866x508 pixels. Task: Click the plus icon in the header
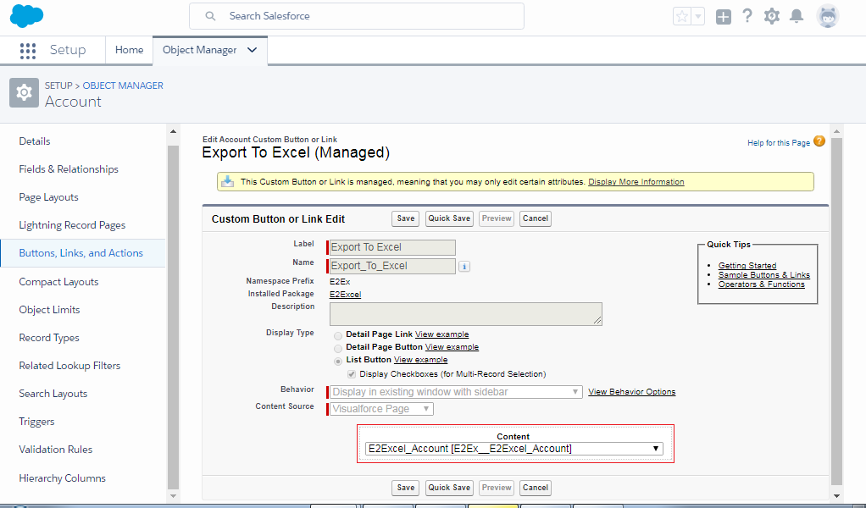pos(723,15)
